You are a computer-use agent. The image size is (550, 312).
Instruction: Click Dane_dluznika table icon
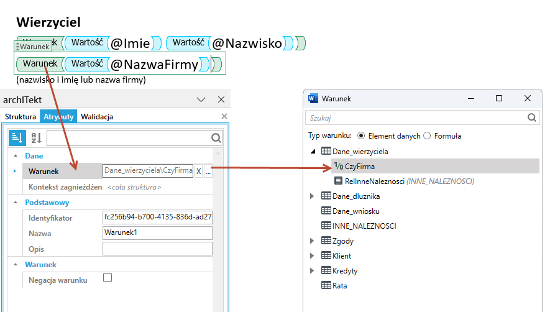326,196
